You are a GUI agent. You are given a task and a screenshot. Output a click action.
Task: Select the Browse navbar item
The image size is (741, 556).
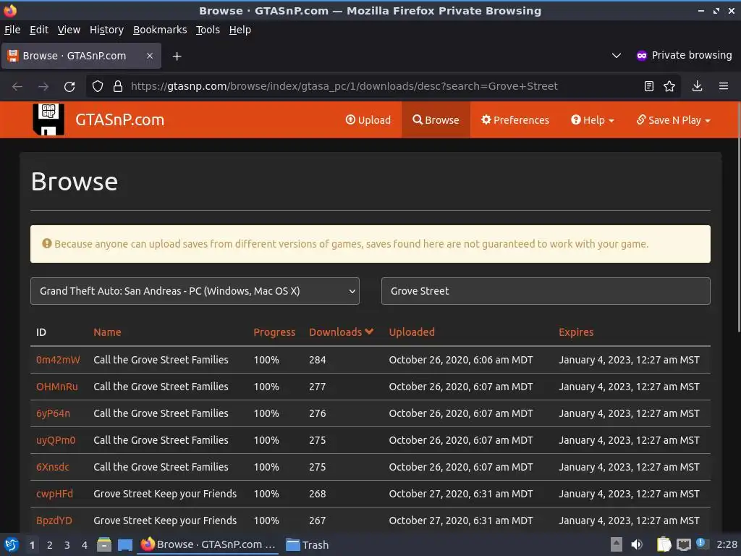(x=436, y=120)
